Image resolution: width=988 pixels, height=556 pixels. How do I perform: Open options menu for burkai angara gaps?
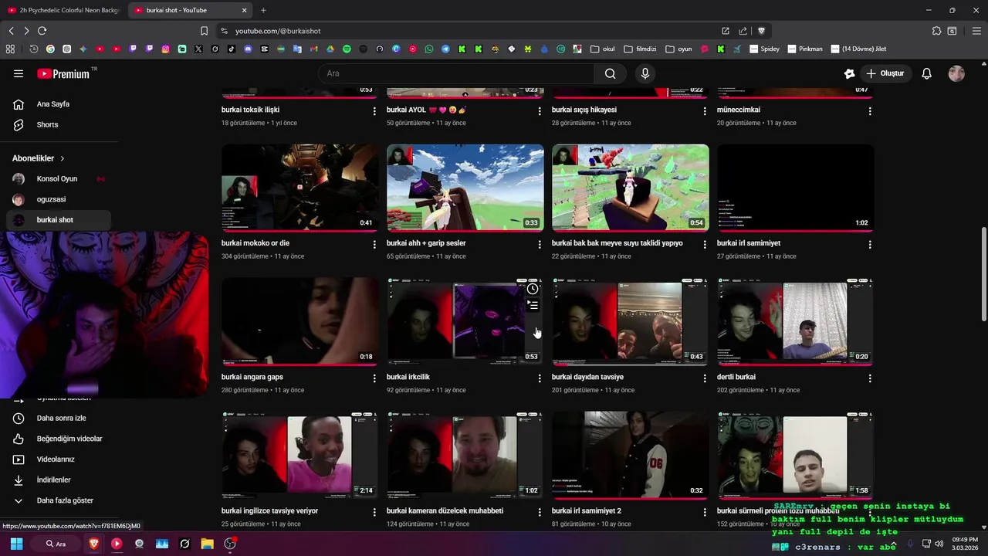[374, 378]
